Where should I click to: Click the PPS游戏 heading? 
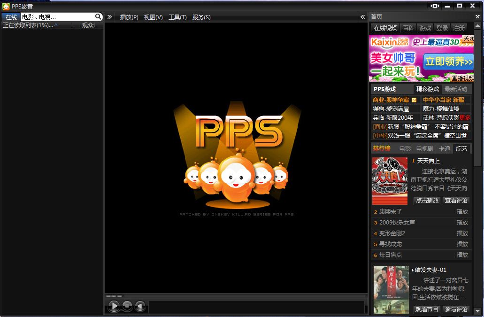click(384, 89)
